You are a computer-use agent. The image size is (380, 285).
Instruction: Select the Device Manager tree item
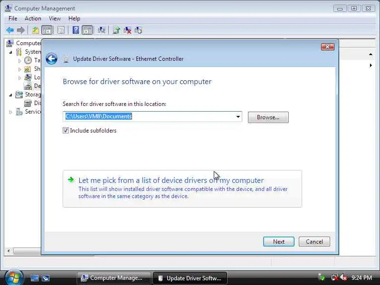point(32,86)
